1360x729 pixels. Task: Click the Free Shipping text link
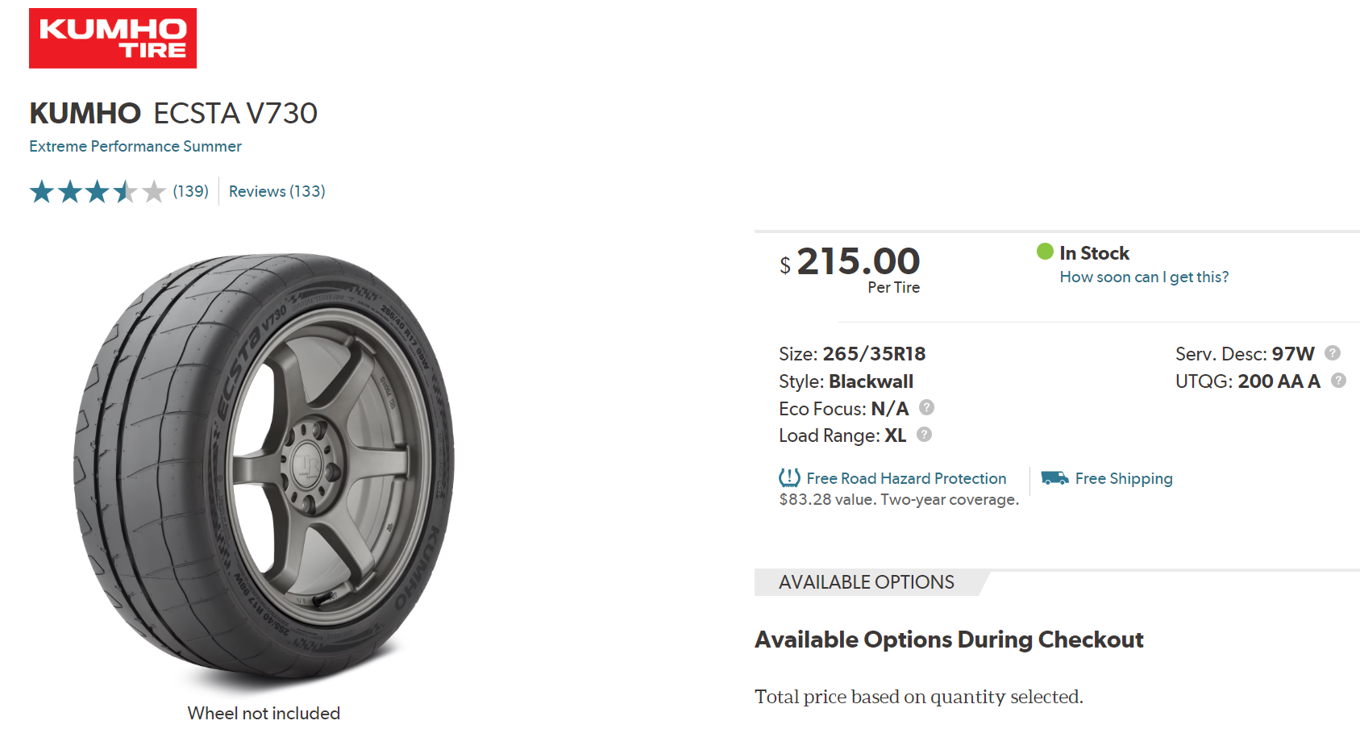pos(1124,478)
